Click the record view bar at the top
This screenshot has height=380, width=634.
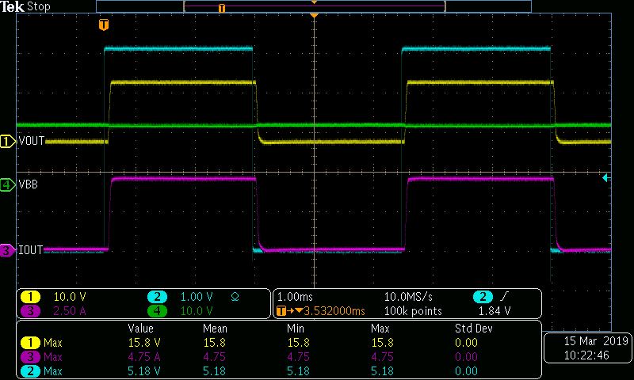(x=313, y=6)
